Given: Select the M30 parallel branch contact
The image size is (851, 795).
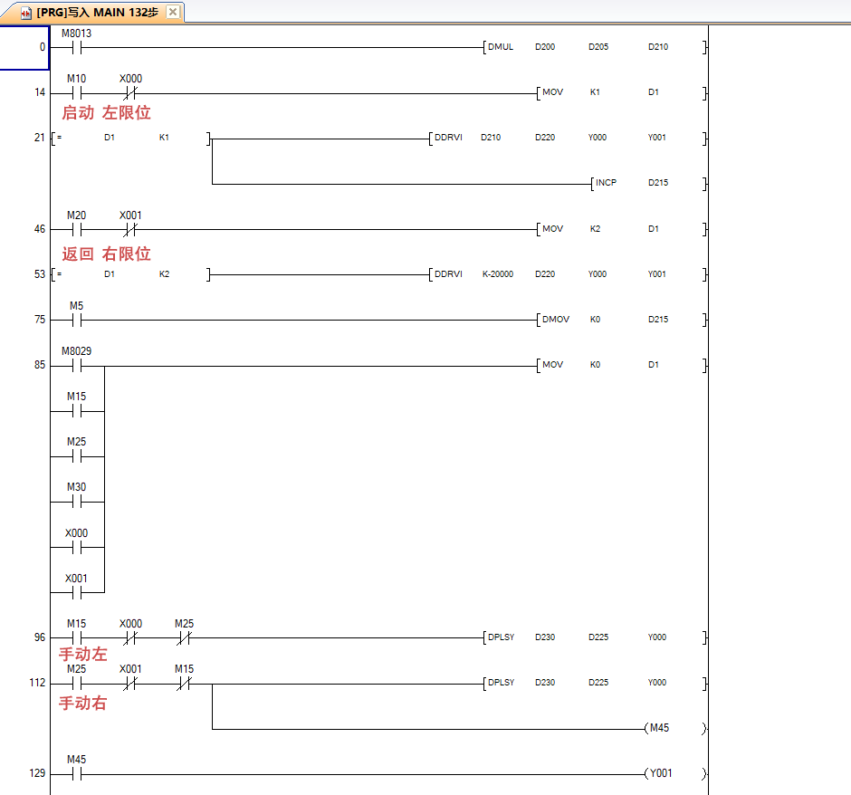Looking at the screenshot, I should point(76,502).
